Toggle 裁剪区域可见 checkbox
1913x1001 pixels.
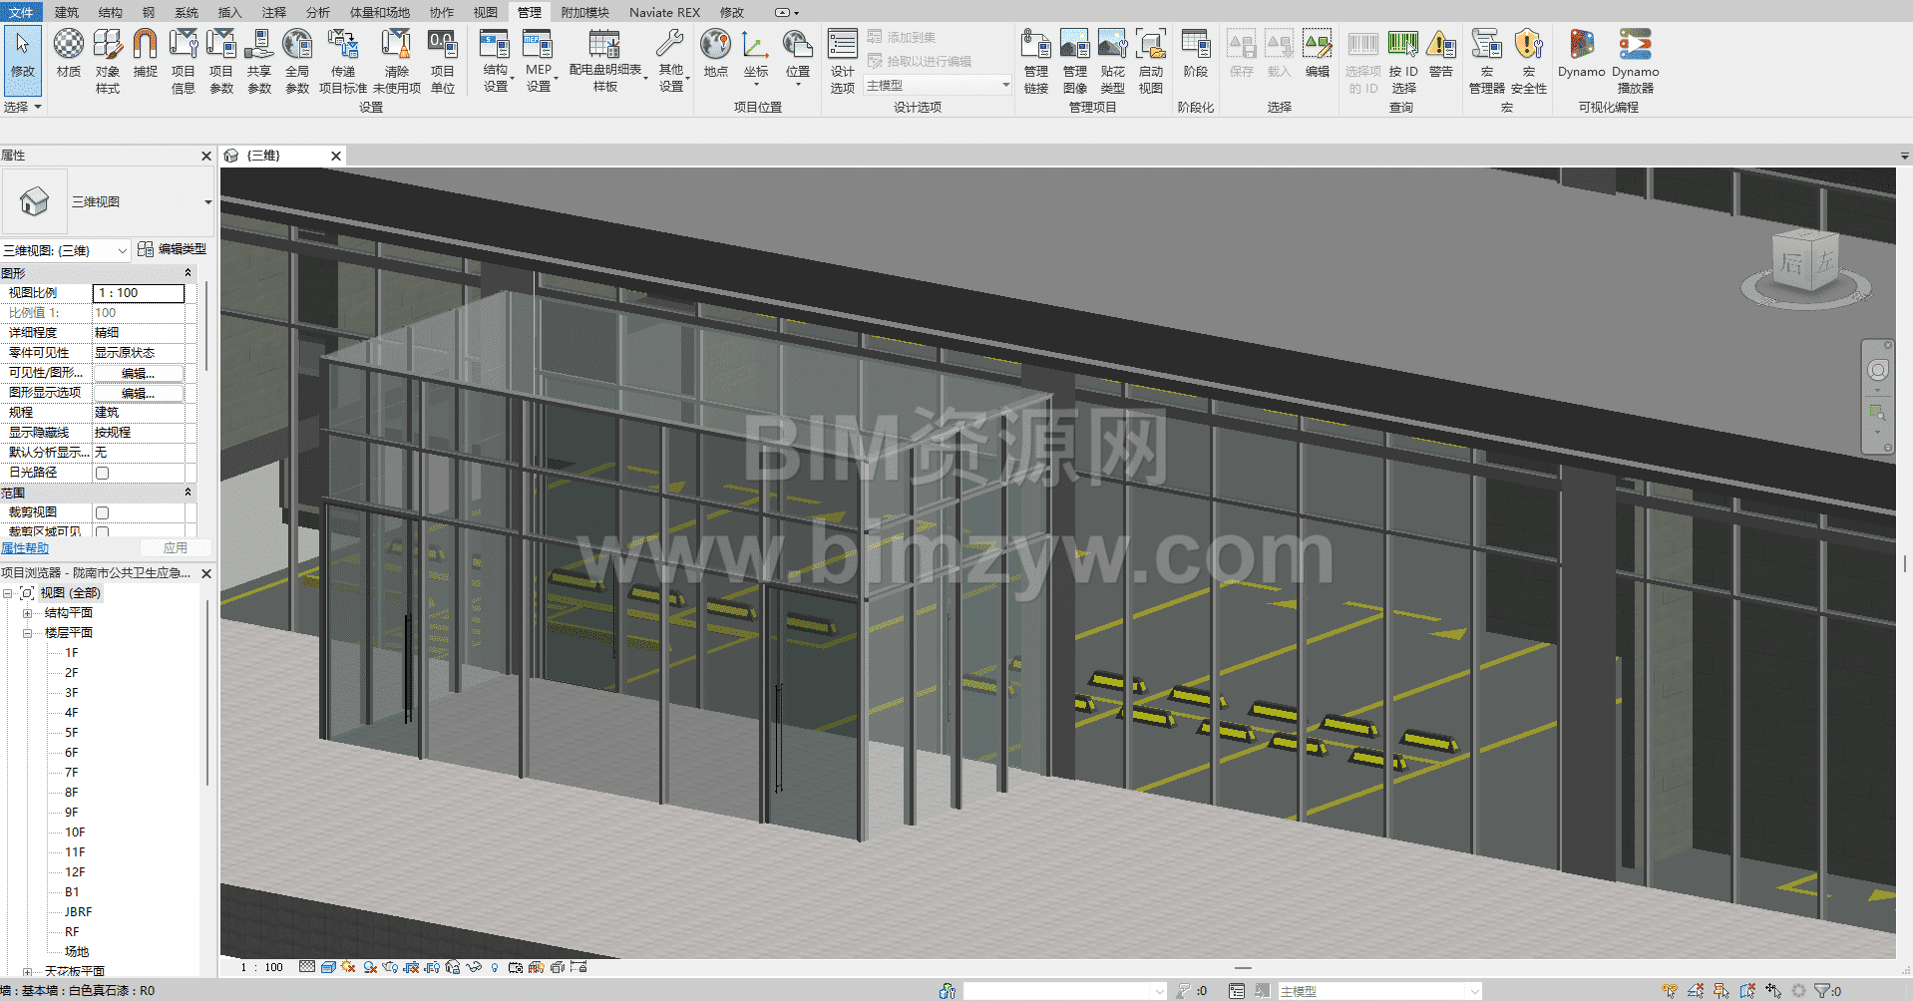pos(102,531)
